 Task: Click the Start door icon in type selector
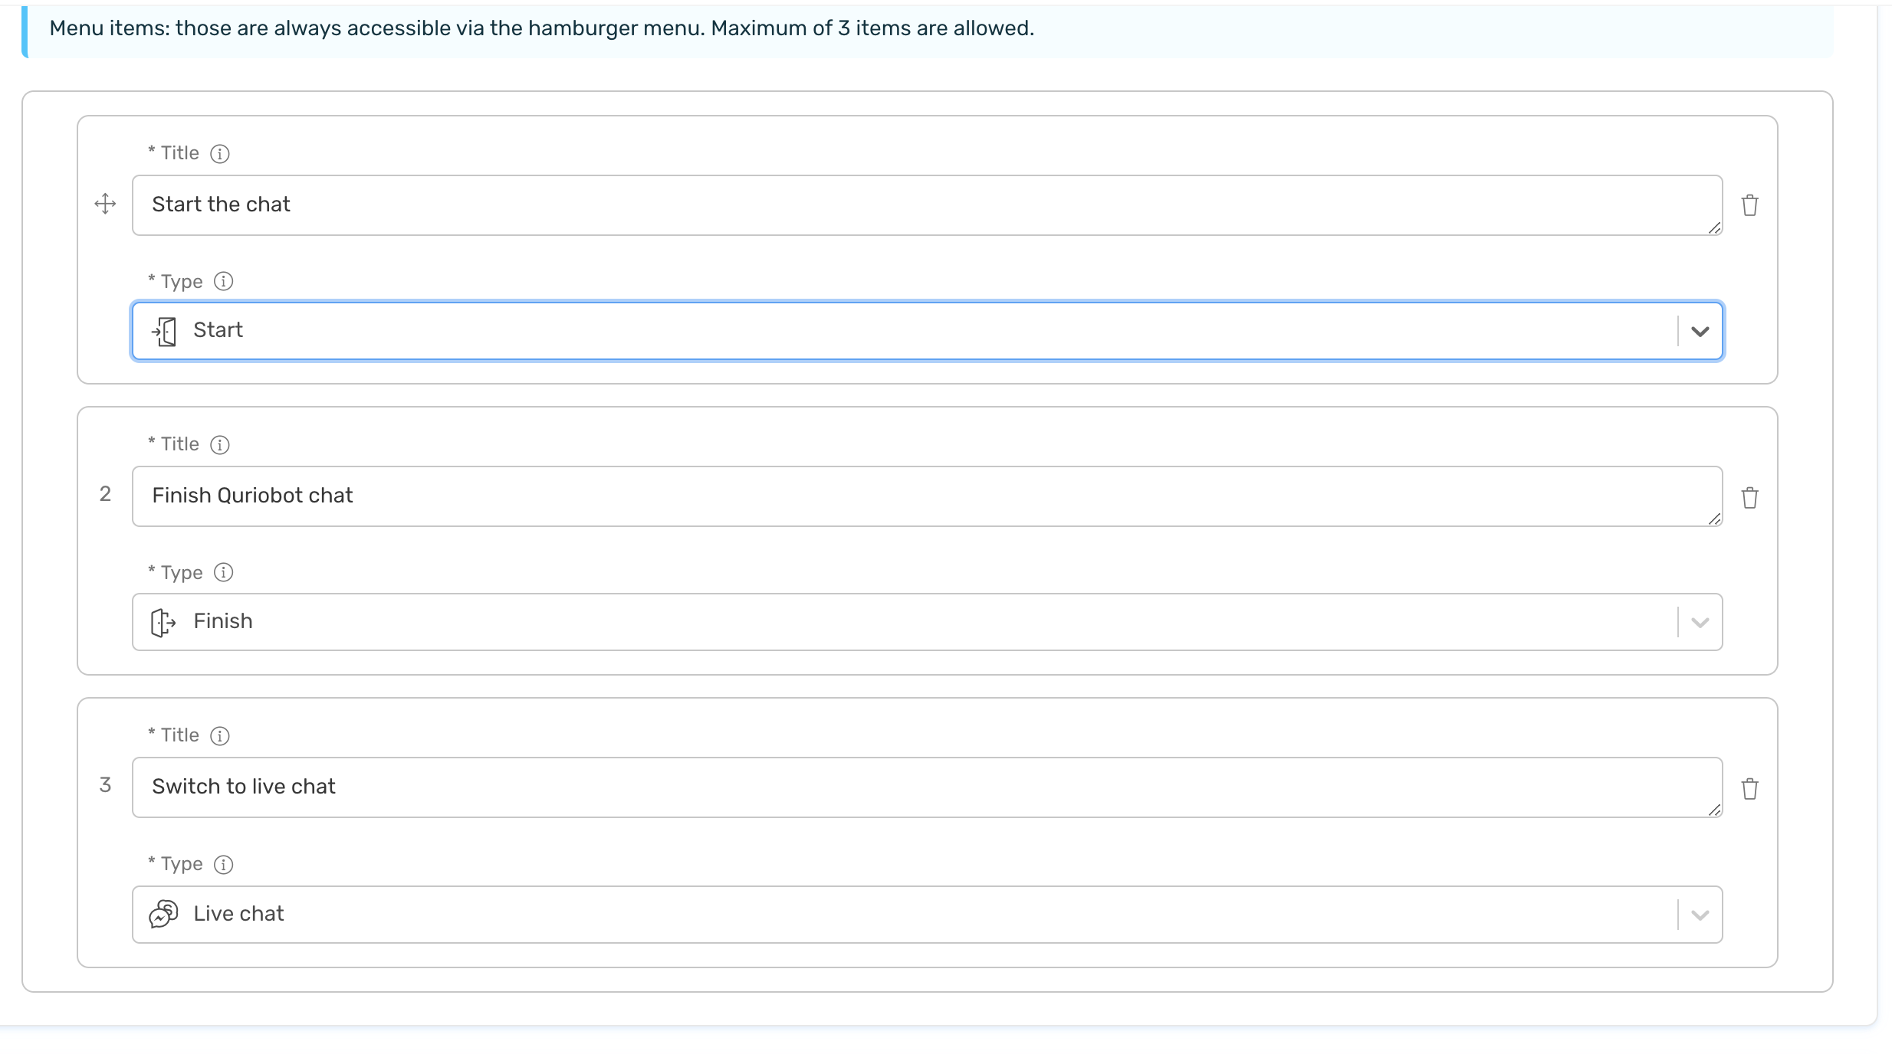(x=164, y=331)
